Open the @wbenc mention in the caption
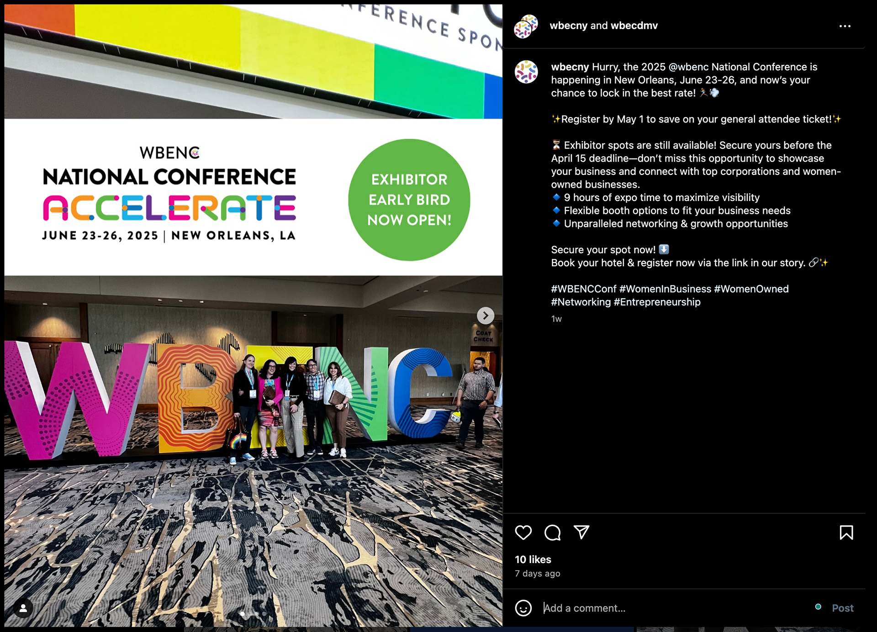 pyautogui.click(x=688, y=67)
